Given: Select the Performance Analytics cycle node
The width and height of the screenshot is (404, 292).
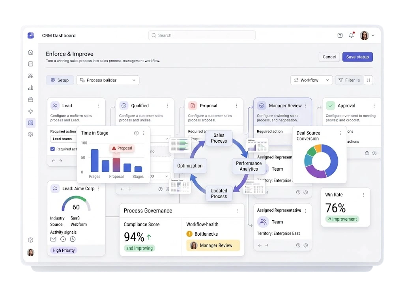Looking at the screenshot, I should 249,166.
